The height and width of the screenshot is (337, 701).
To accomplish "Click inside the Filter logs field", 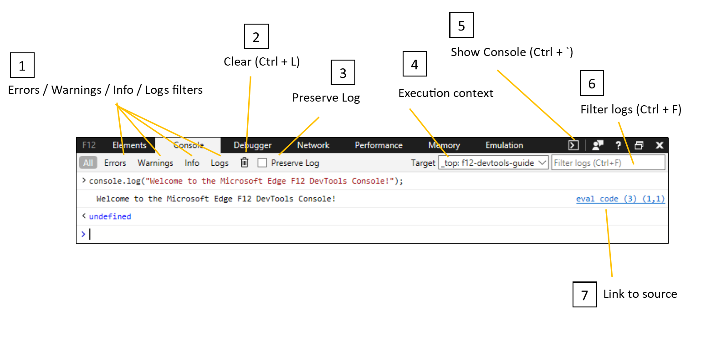I will [608, 162].
